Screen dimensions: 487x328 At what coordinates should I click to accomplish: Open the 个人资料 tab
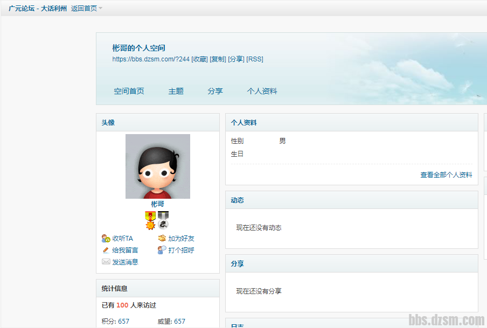(262, 92)
